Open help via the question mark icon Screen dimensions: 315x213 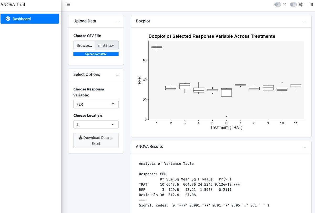[x=285, y=4]
